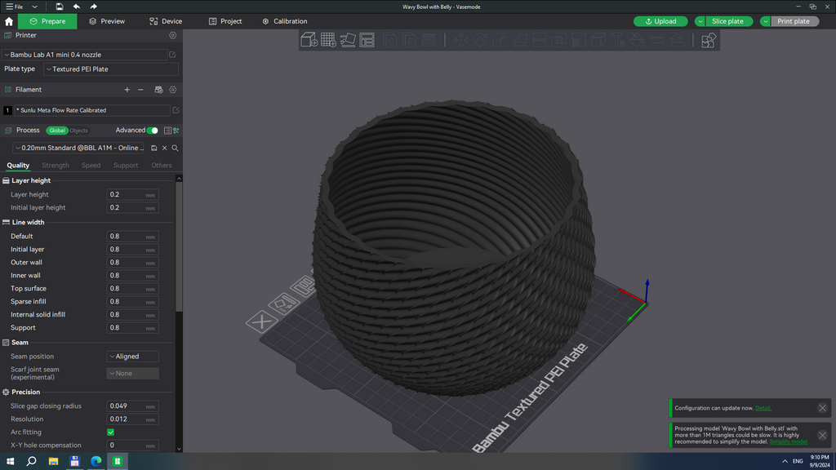Open the Speed settings tab

pyautogui.click(x=91, y=165)
